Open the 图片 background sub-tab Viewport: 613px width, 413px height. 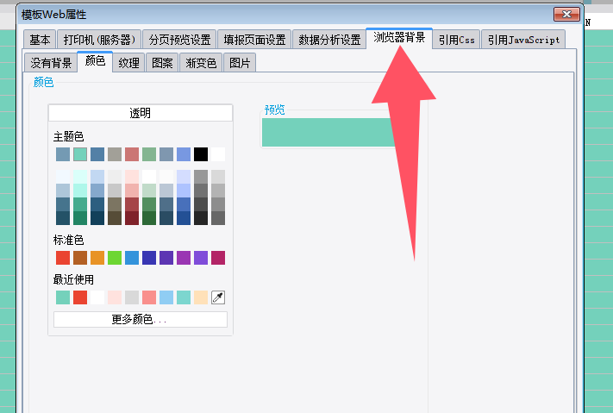click(x=240, y=63)
